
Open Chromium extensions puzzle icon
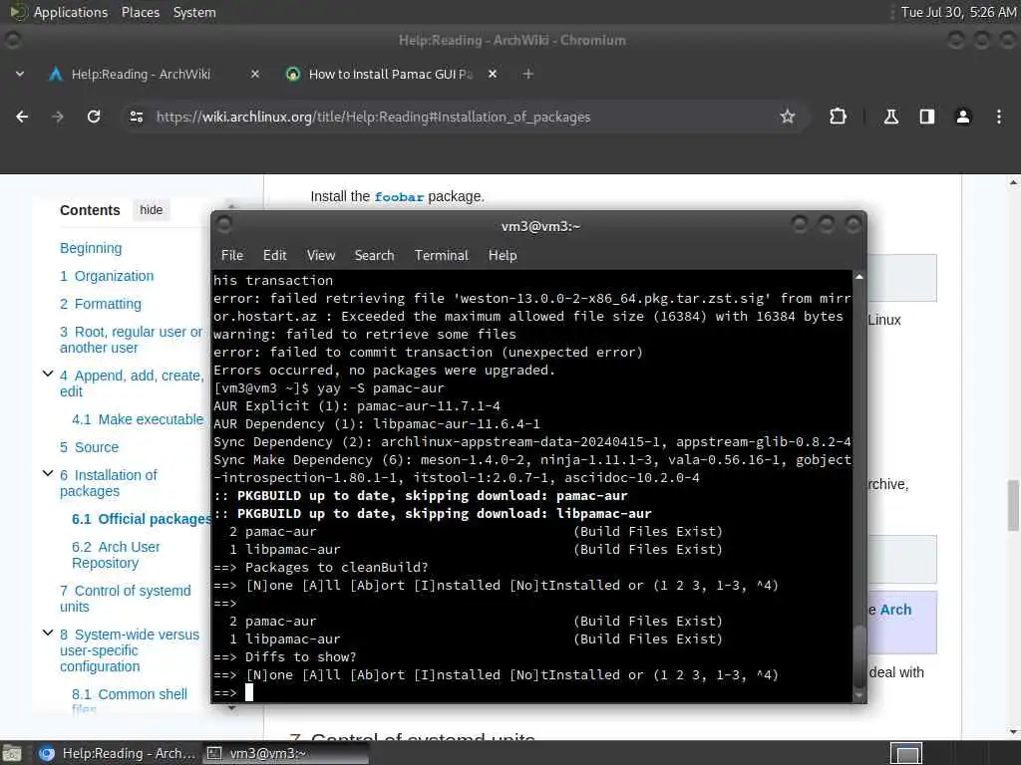(x=838, y=117)
